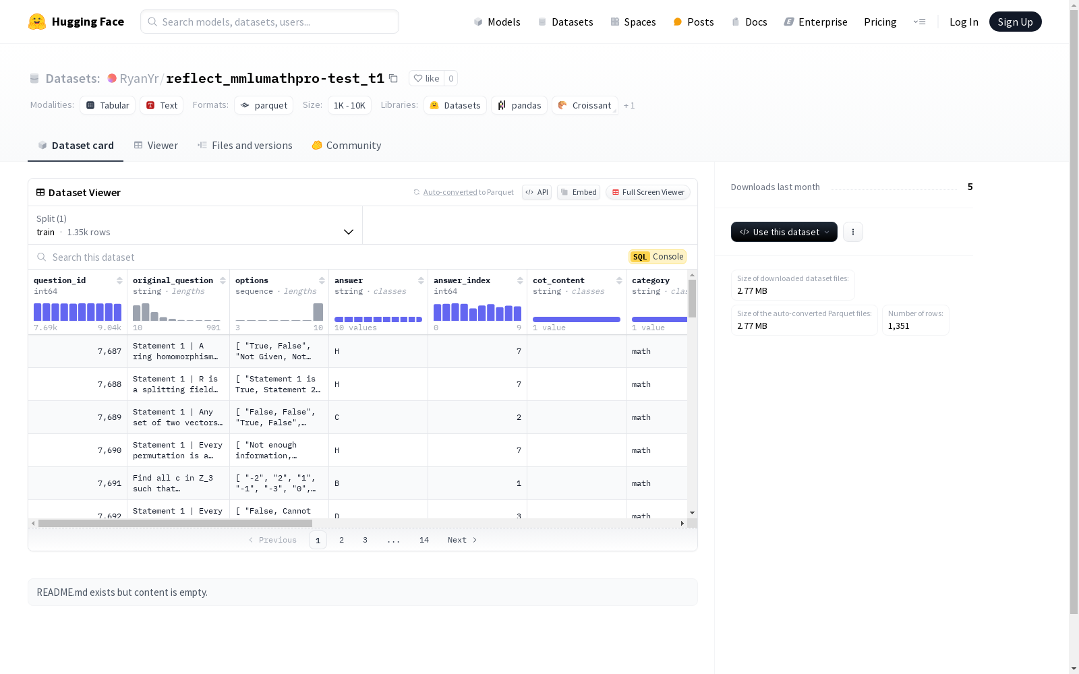Open the Full Screen Viewer
Image resolution: width=1079 pixels, height=674 pixels.
point(648,192)
